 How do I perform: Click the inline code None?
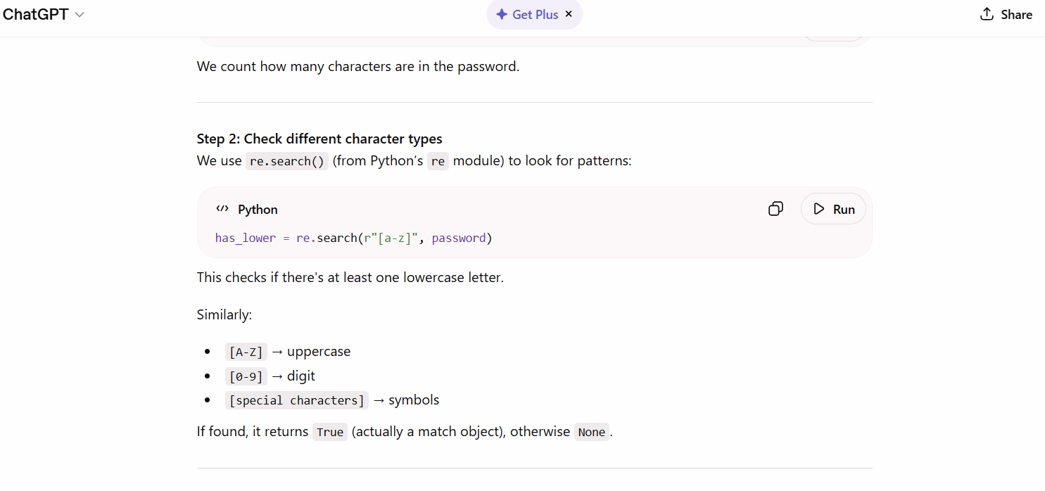tap(591, 432)
